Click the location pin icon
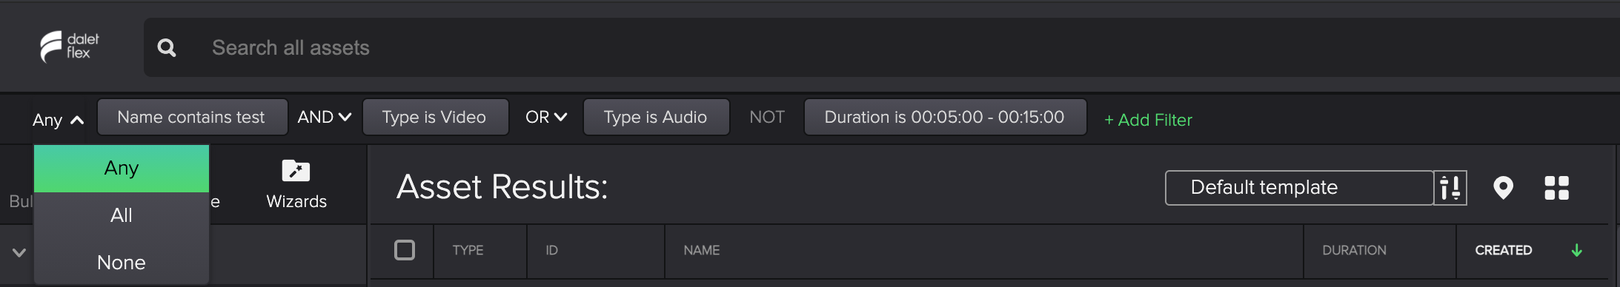The image size is (1620, 287). (x=1503, y=188)
